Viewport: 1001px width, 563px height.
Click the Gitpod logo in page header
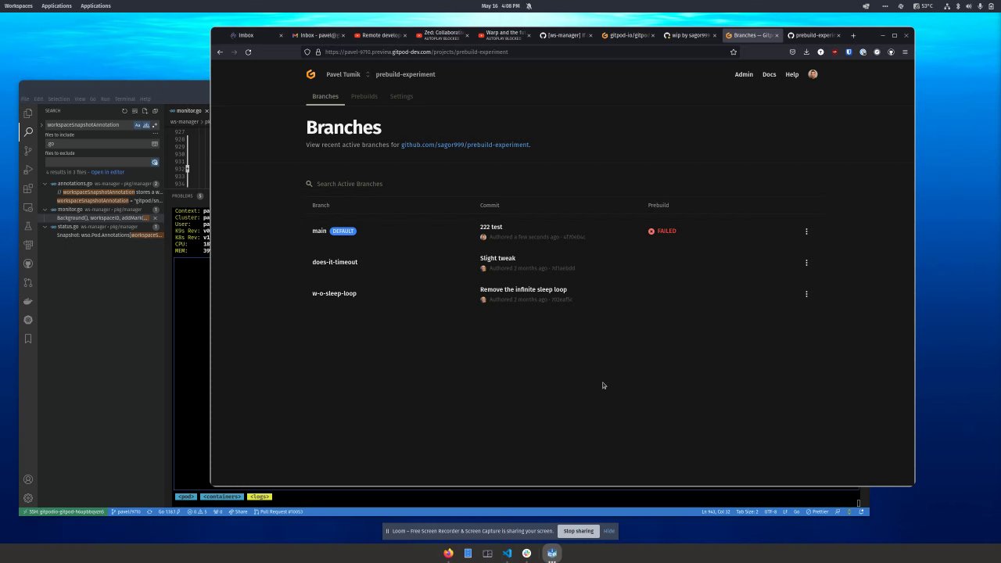click(311, 74)
